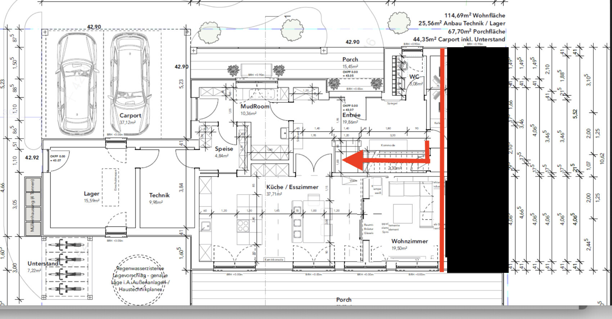Click the Küche / Esszimmer room label
The width and height of the screenshot is (612, 319).
[x=292, y=187]
